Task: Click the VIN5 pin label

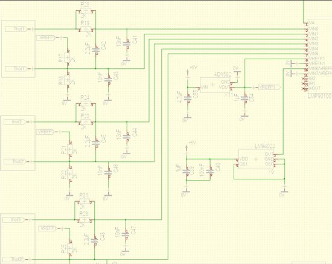Action: (313, 54)
